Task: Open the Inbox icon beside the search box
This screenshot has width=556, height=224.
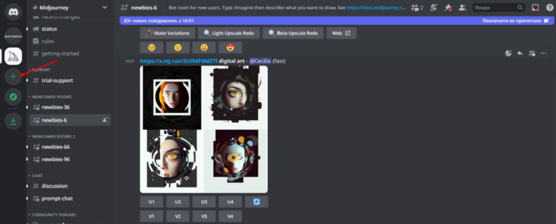Action: (x=535, y=8)
